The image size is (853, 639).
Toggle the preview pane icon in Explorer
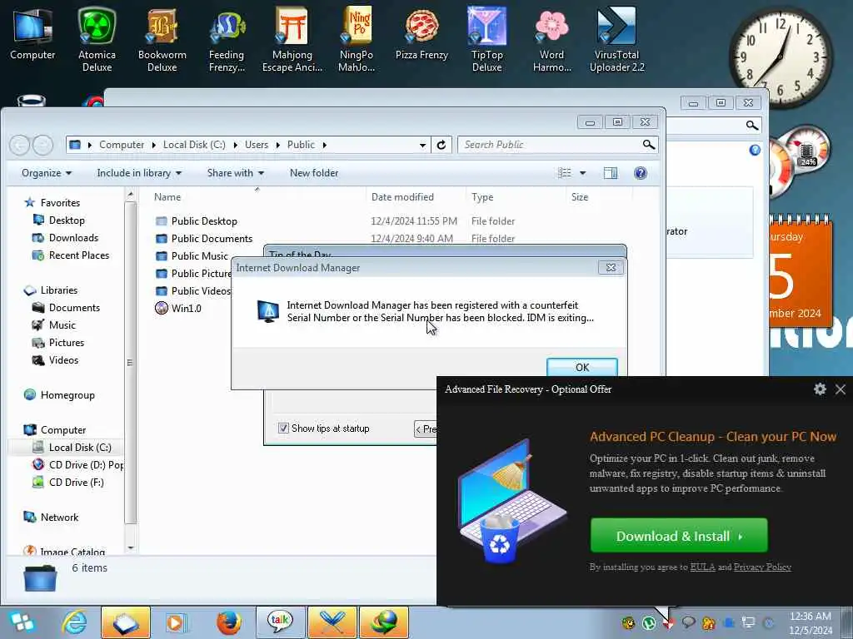coord(611,173)
